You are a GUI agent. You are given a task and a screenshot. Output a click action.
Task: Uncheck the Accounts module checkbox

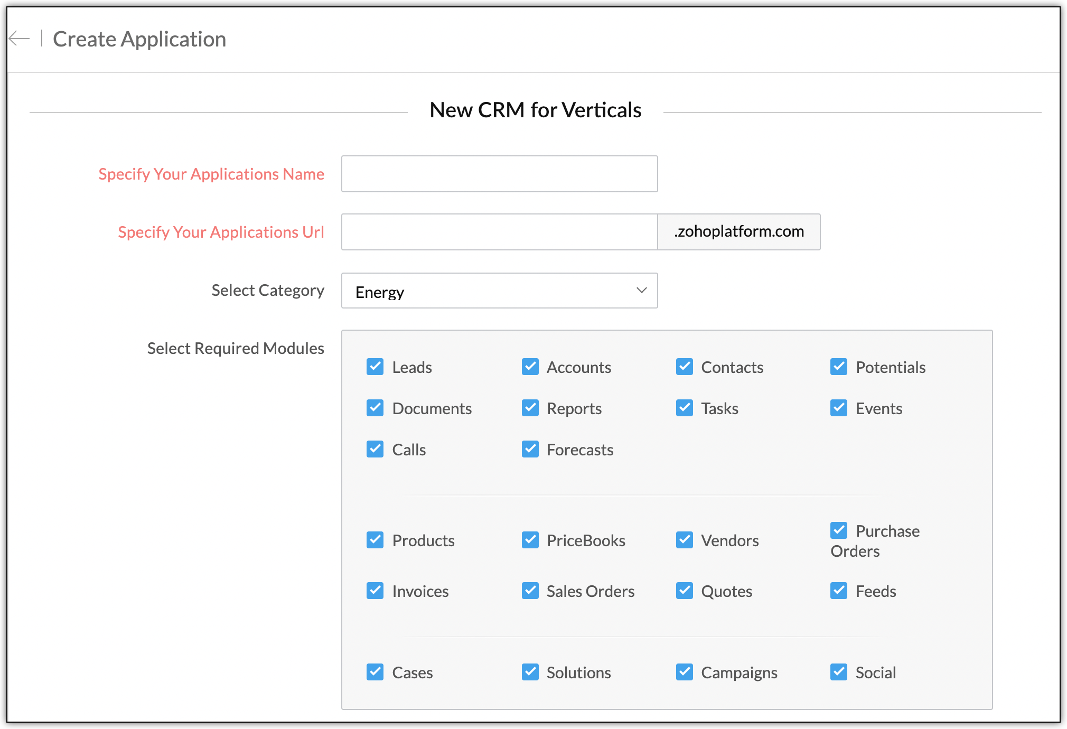coord(530,367)
